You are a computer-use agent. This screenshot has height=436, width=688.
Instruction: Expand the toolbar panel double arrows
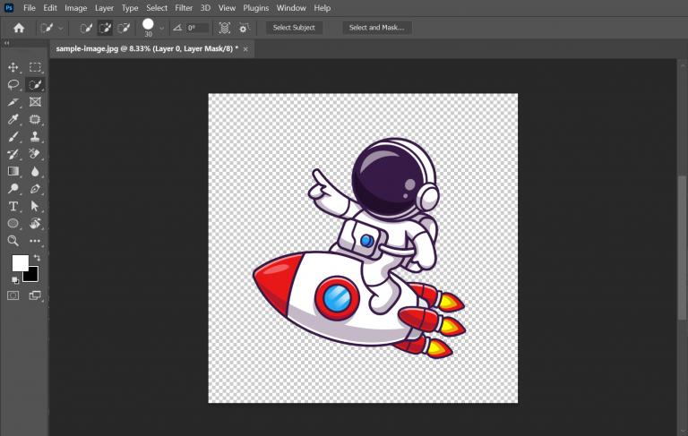click(8, 43)
